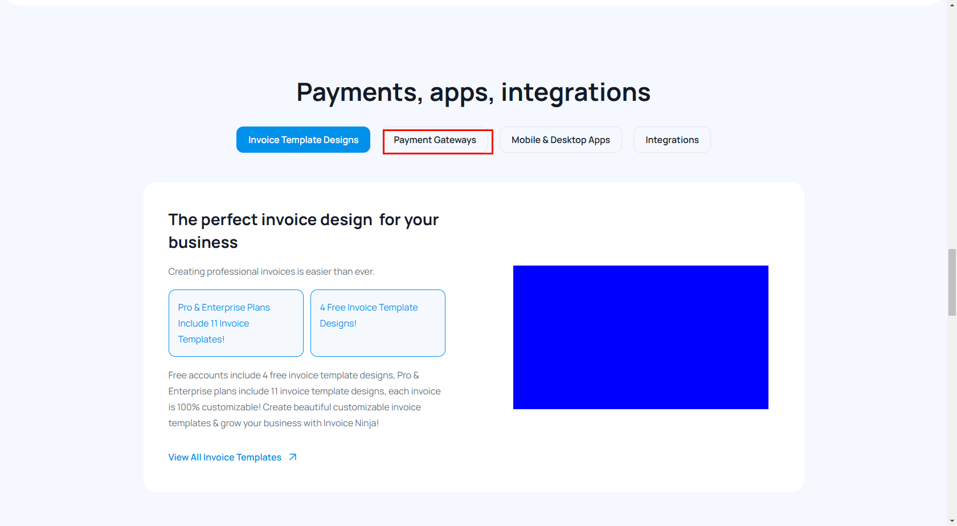Click the Payments, apps, integrations heading
The image size is (957, 526).
point(473,92)
